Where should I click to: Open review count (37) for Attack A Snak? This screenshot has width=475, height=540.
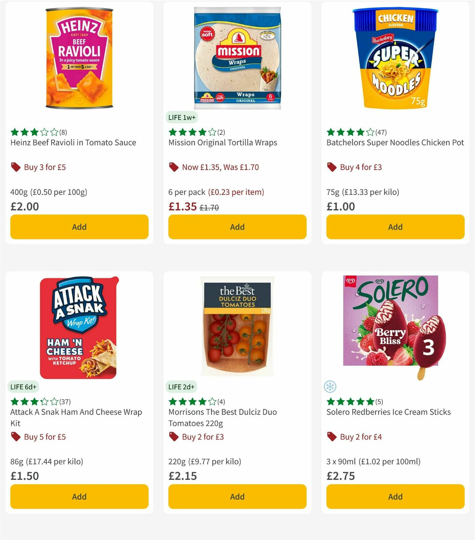66,402
